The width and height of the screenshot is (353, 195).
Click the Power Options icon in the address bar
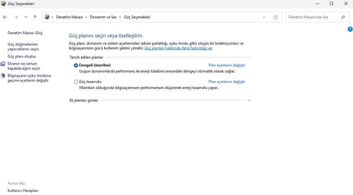pyautogui.click(x=47, y=17)
